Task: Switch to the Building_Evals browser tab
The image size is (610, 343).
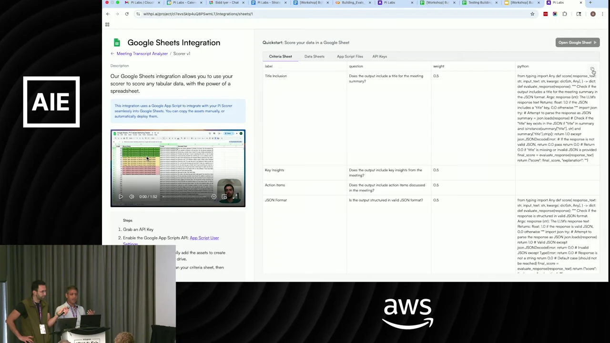Action: coord(353,3)
